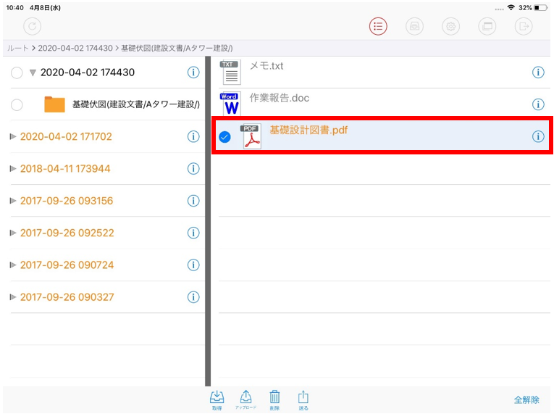Expand the 2020-04-02 171702 folder
The height and width of the screenshot is (419, 554).
tap(13, 136)
